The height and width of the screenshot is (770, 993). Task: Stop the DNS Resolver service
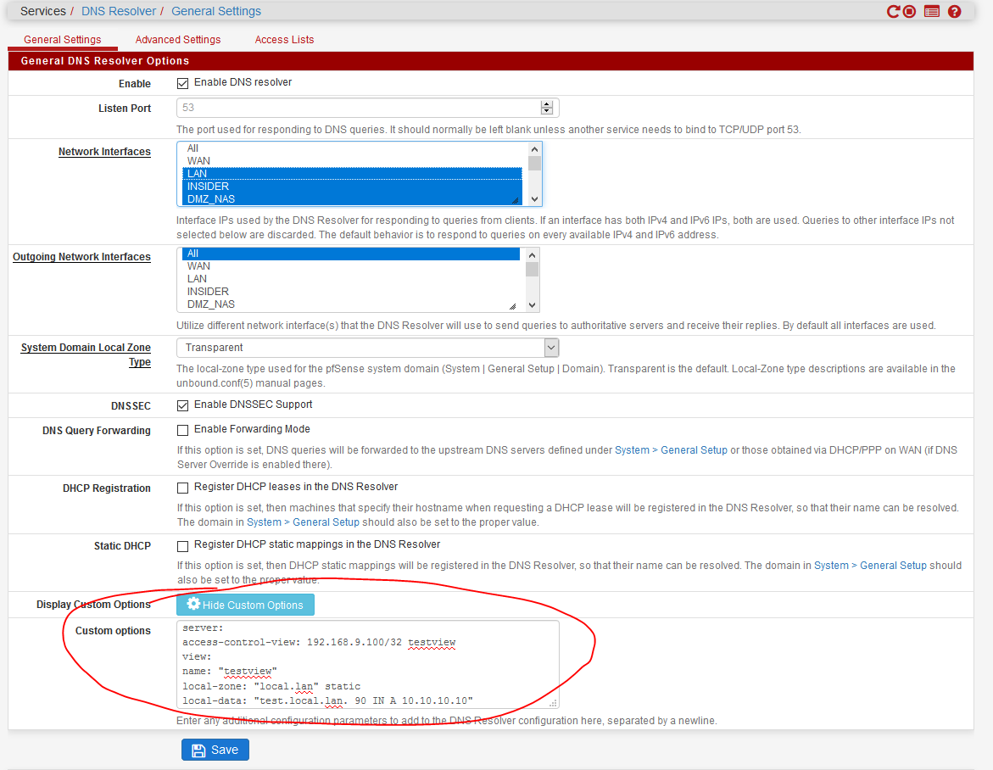click(x=907, y=11)
